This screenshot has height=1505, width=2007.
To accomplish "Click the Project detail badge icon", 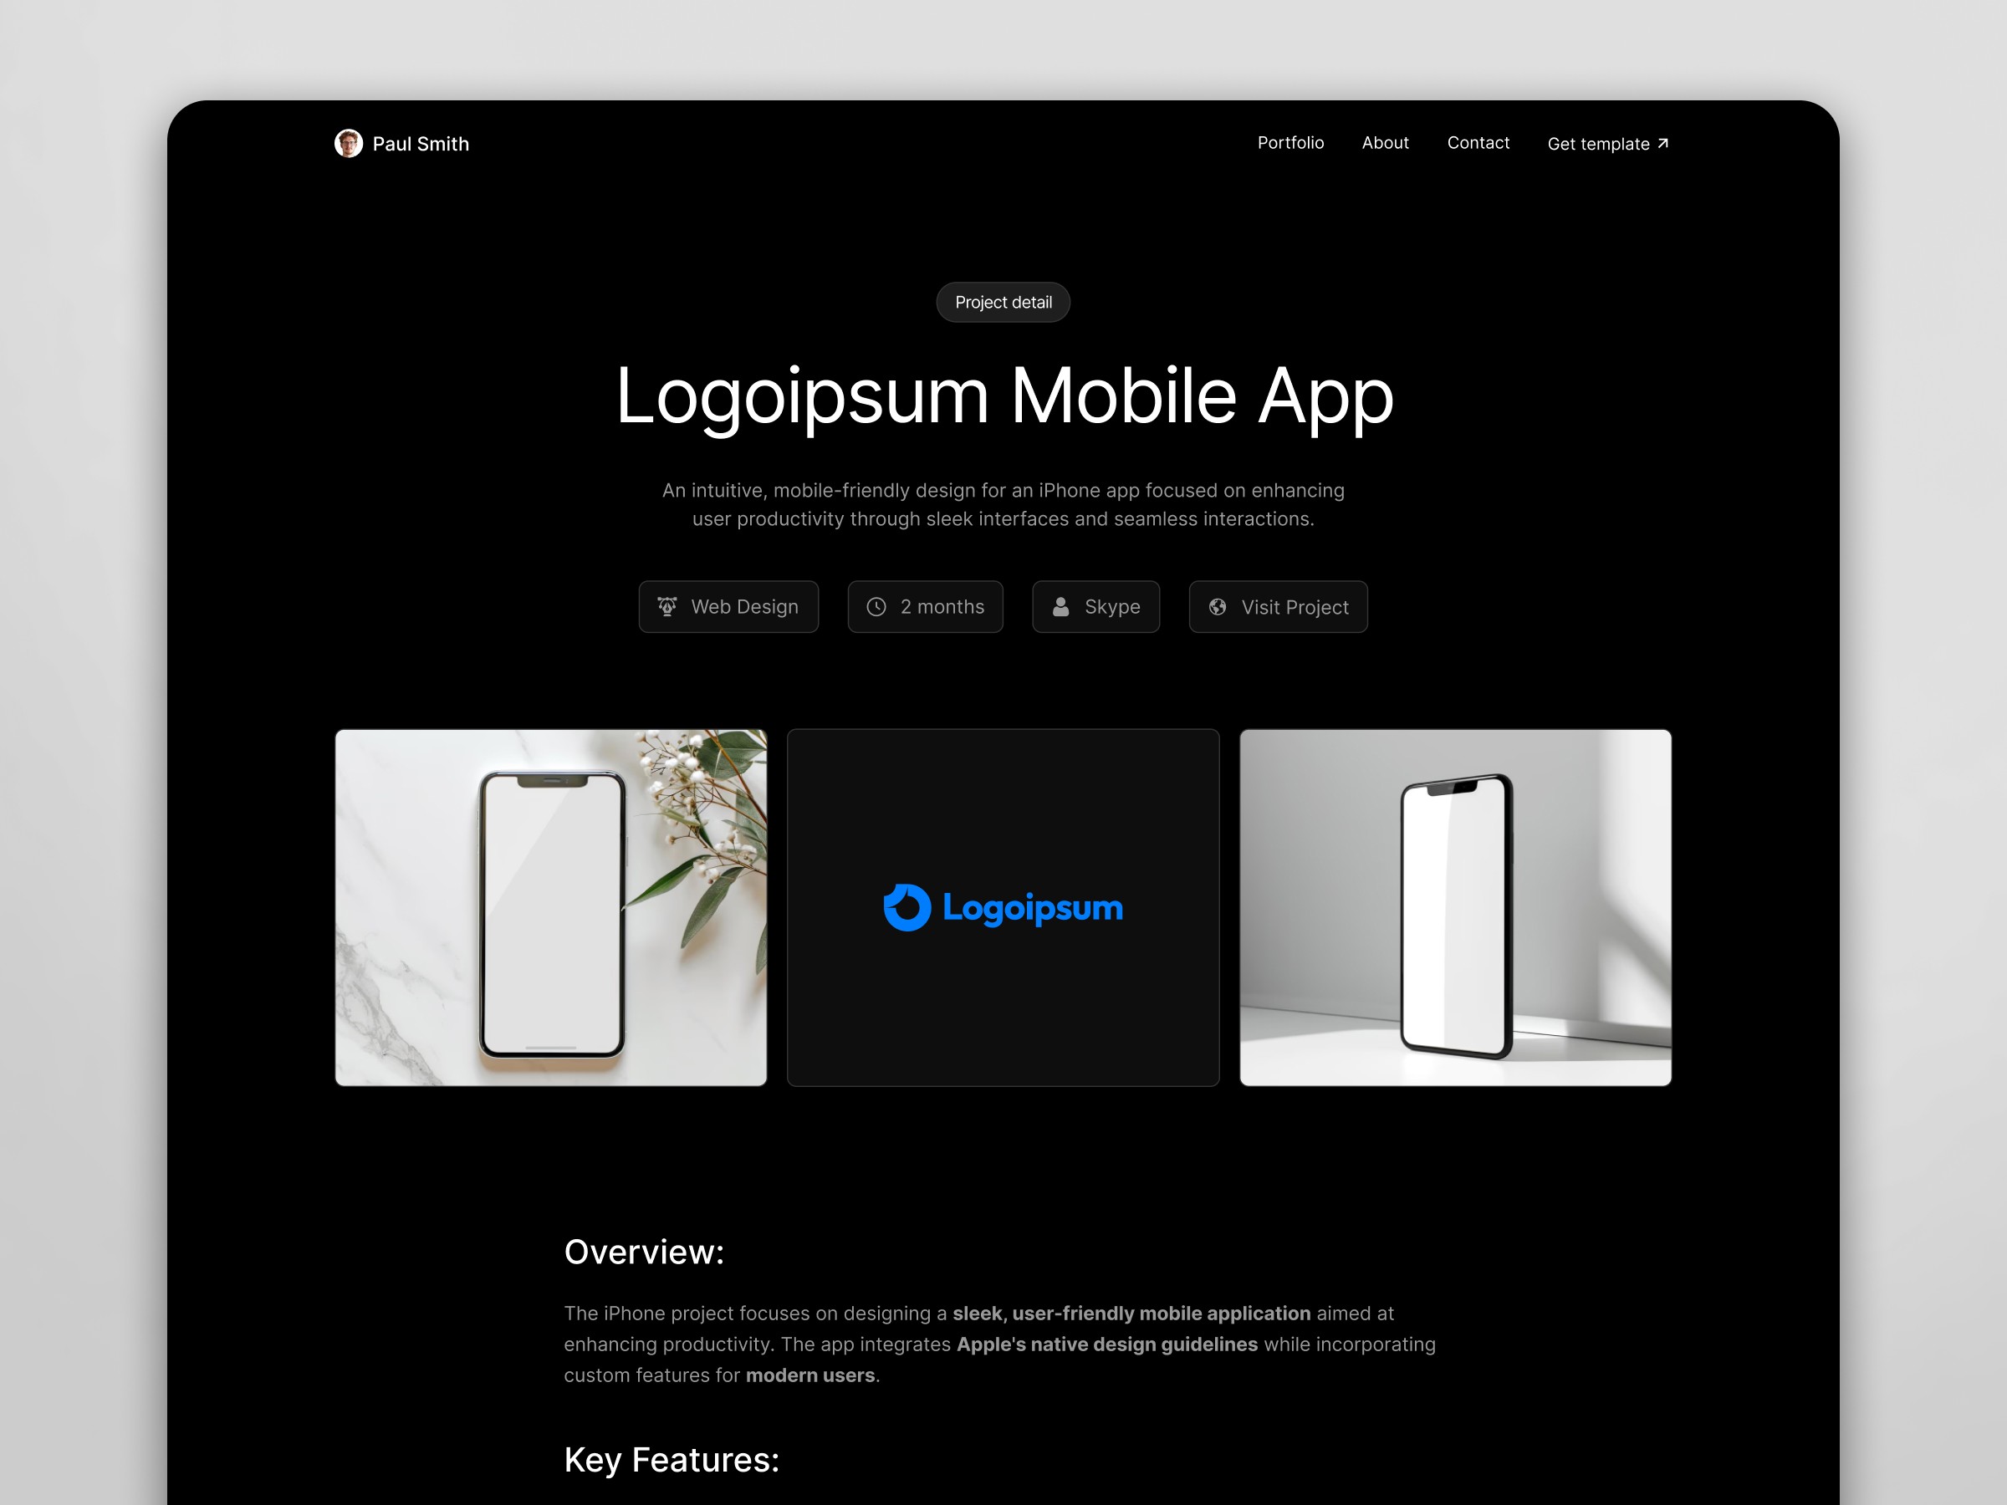I will [x=1004, y=302].
